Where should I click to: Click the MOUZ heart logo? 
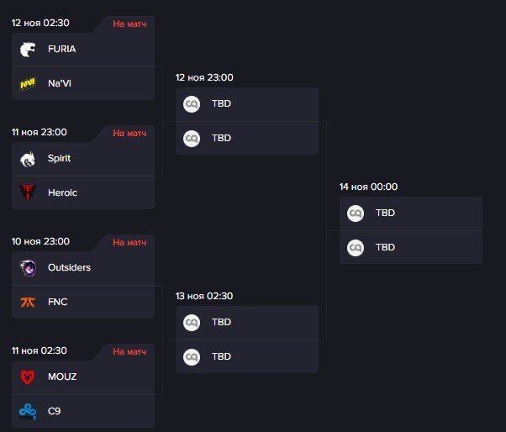(29, 377)
